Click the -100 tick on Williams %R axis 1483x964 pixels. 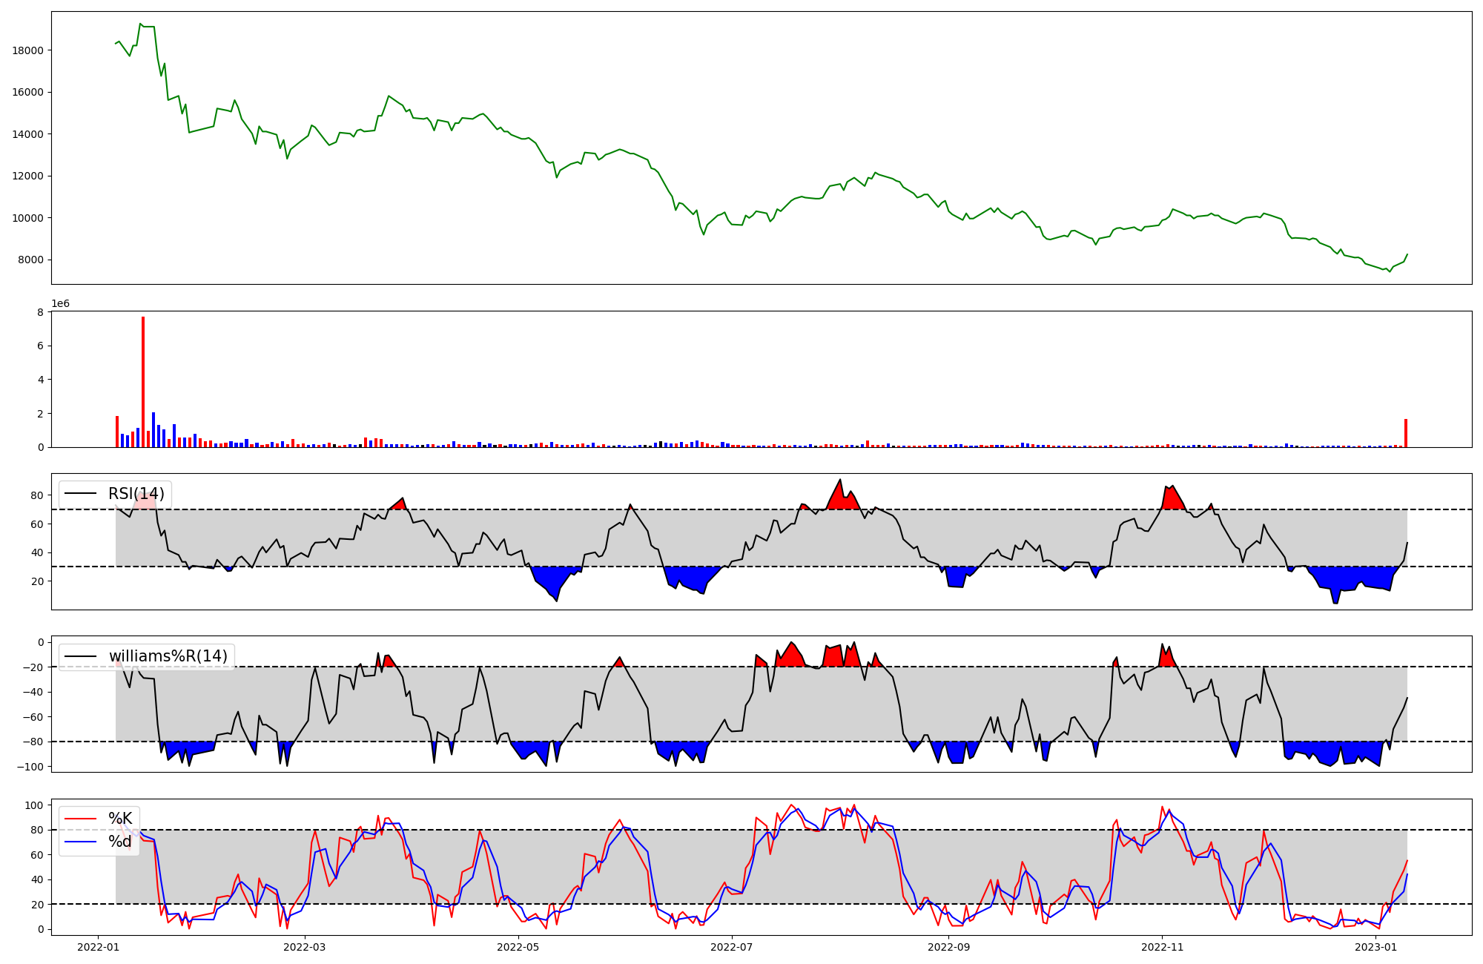[x=30, y=767]
